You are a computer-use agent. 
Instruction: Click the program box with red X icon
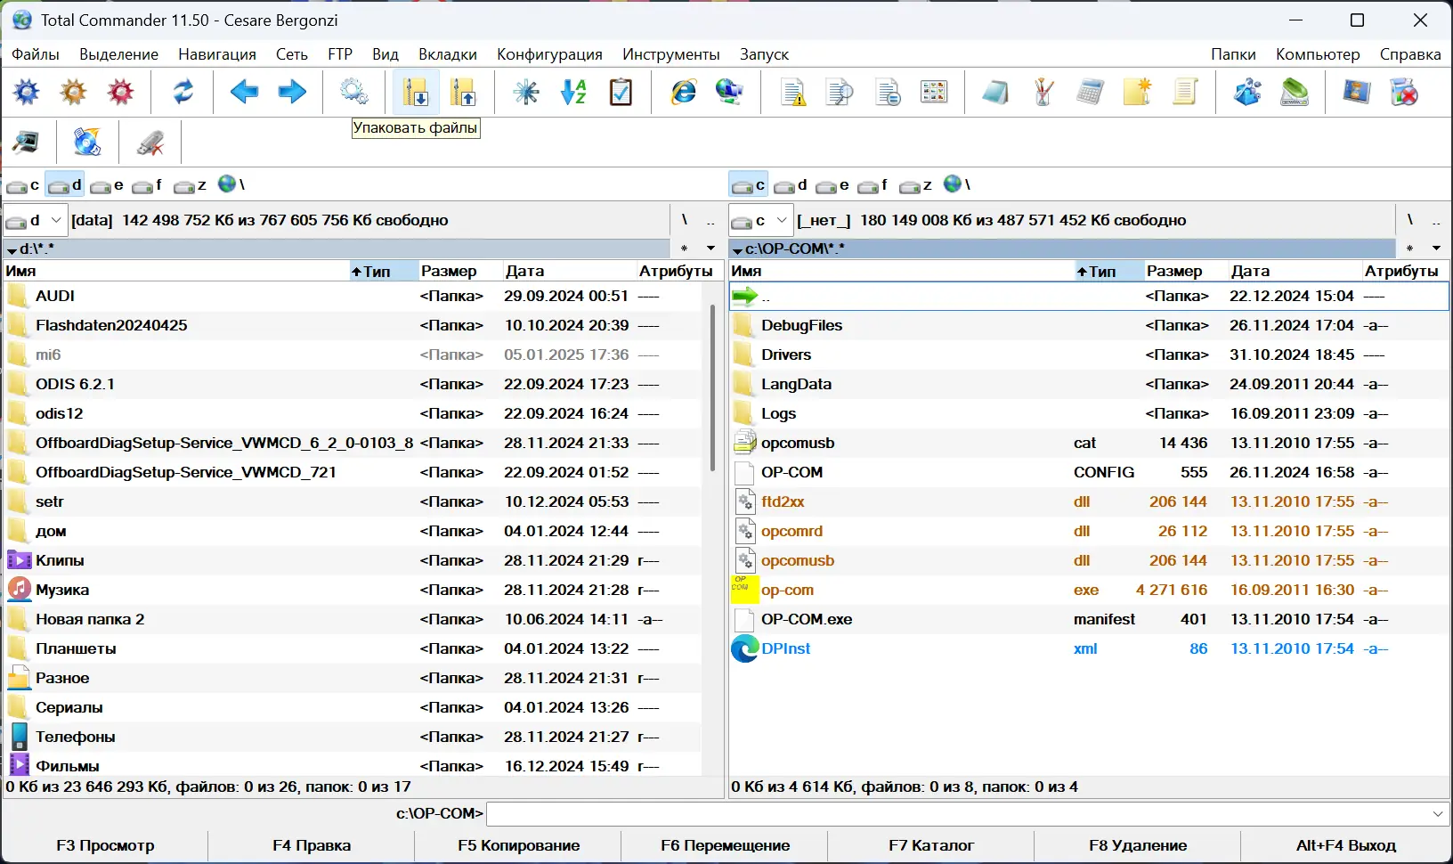point(1404,92)
